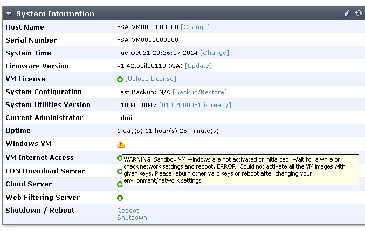Click the [01004.00051 is ready] link
This screenshot has width=365, height=231.
click(x=195, y=105)
